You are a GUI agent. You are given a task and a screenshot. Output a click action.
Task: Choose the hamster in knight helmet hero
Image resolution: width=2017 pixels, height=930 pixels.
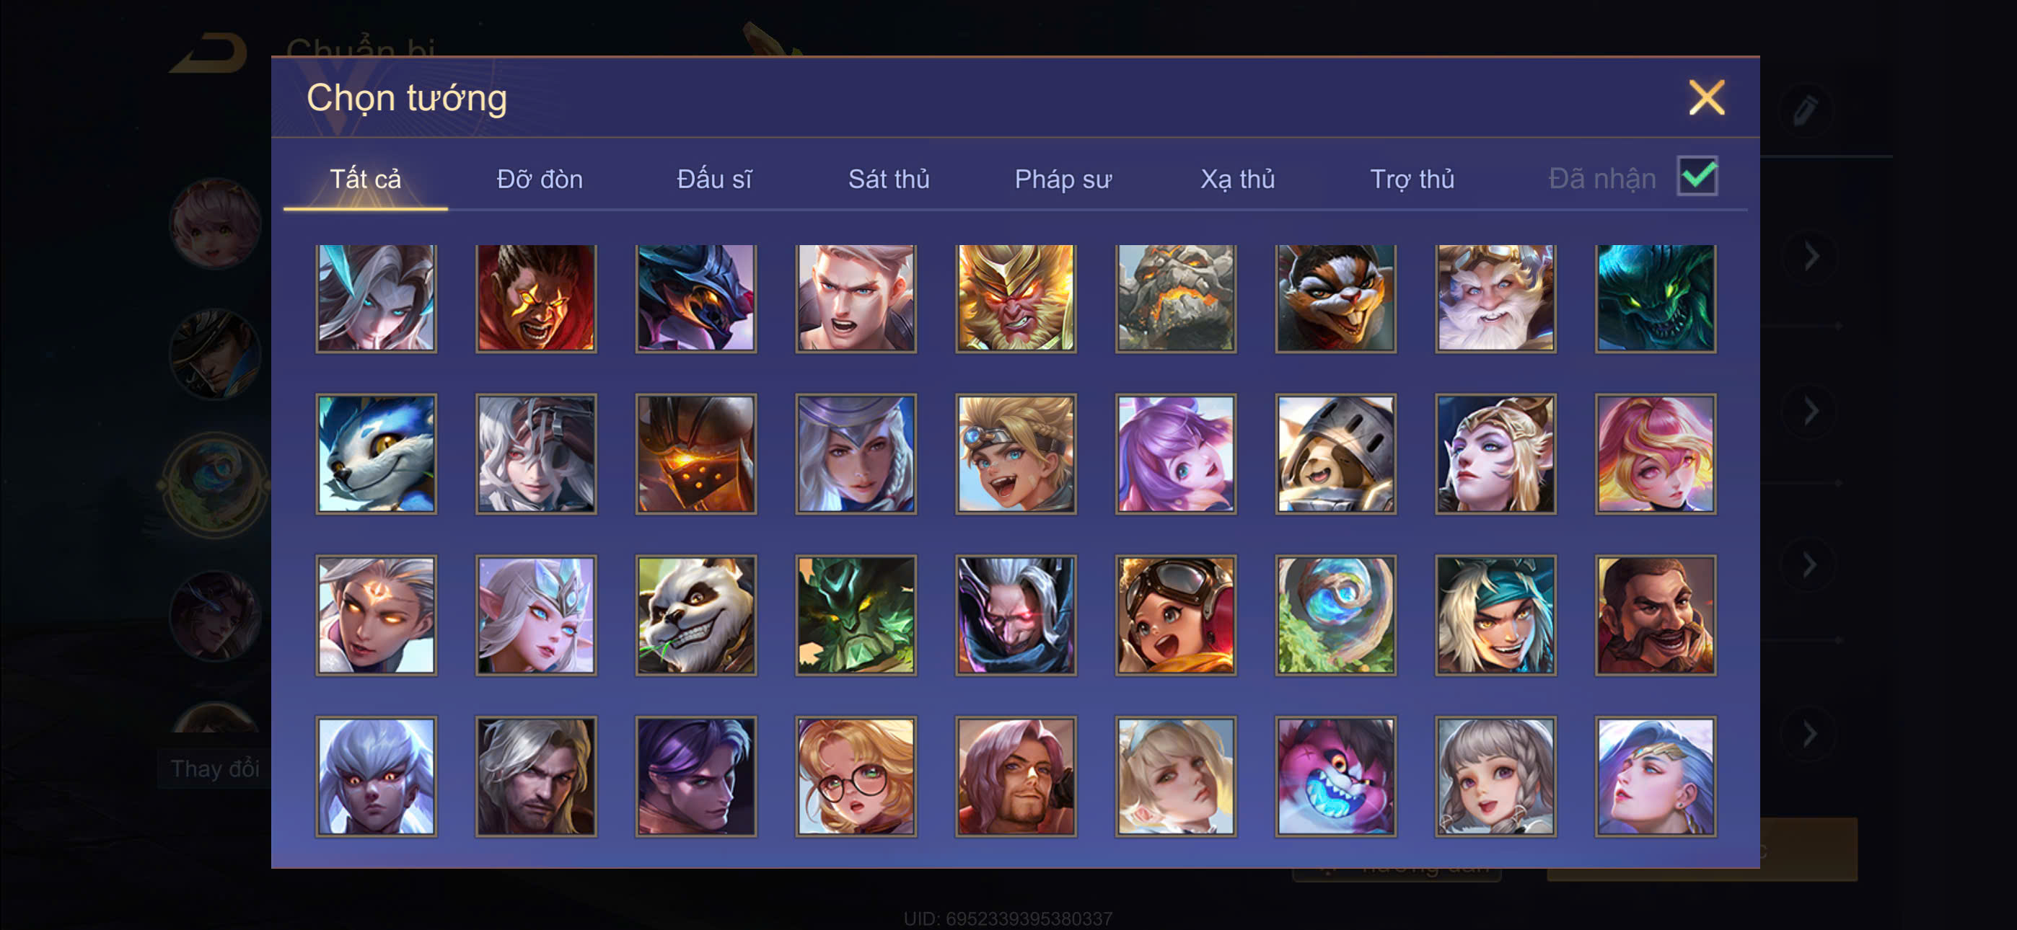tap(1335, 454)
